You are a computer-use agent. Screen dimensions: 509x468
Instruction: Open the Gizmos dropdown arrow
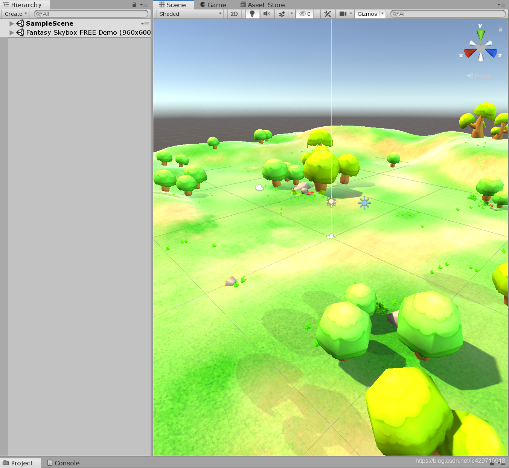click(383, 14)
